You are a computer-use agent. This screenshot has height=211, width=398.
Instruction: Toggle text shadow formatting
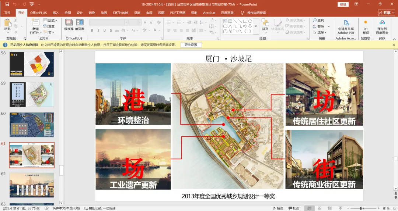point(111,31)
